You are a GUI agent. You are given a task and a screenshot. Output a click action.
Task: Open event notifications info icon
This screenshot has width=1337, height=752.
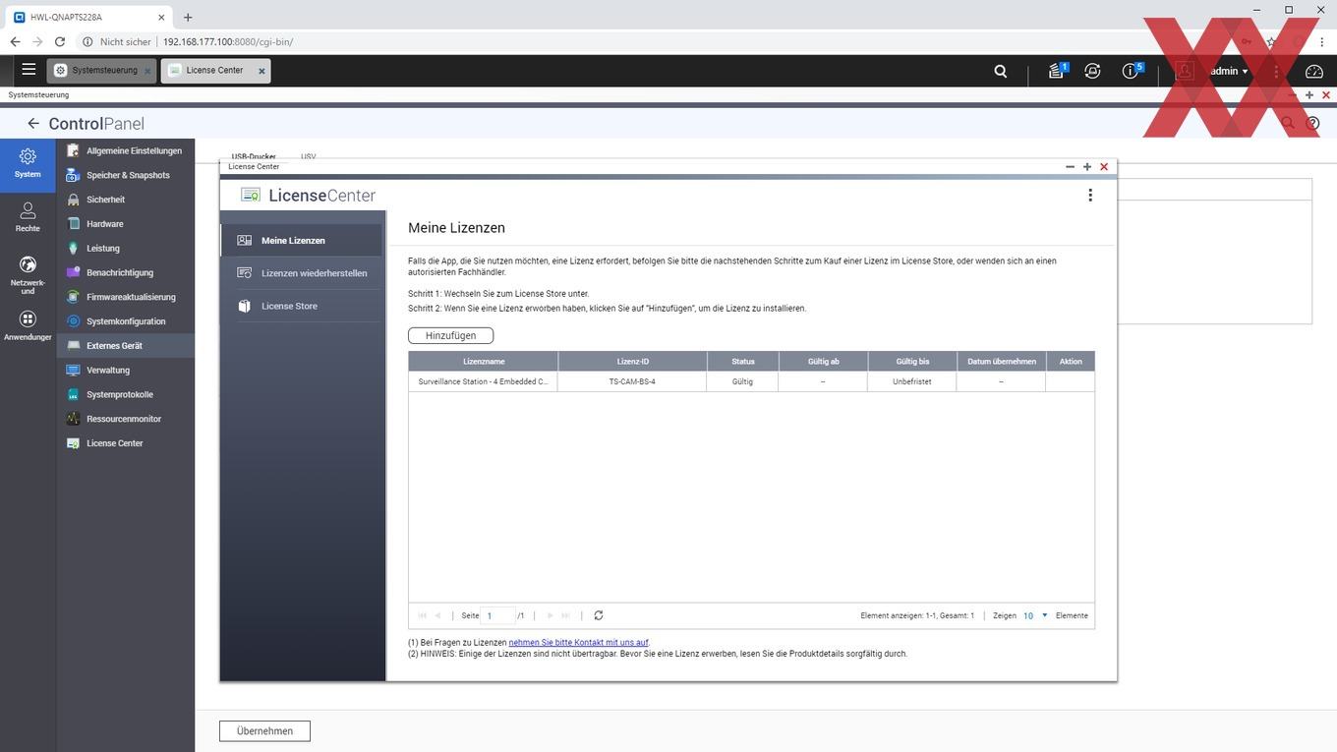pyautogui.click(x=1131, y=71)
